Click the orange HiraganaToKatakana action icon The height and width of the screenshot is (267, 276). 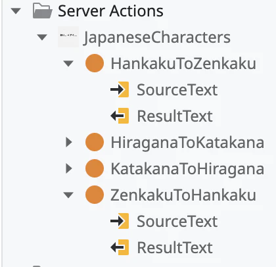pyautogui.click(x=95, y=142)
